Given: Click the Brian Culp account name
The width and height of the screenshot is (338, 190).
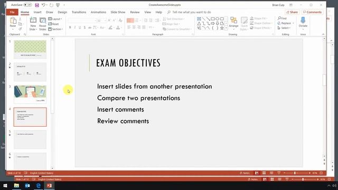Looking at the screenshot, I should tap(278, 5).
